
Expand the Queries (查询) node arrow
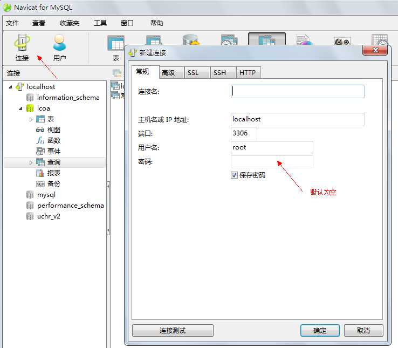pyautogui.click(x=31, y=162)
